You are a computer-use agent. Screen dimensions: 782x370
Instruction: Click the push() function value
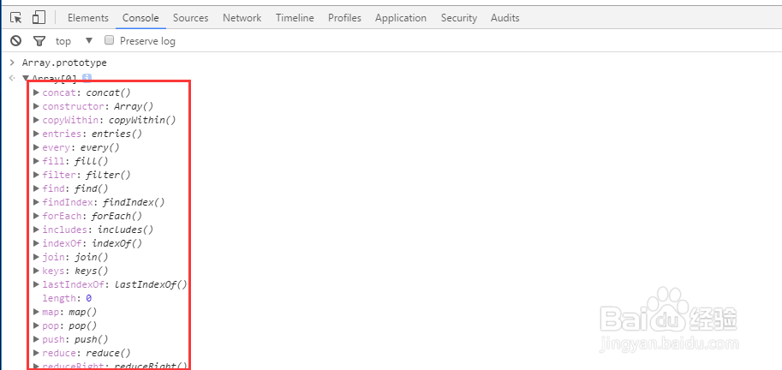92,339
